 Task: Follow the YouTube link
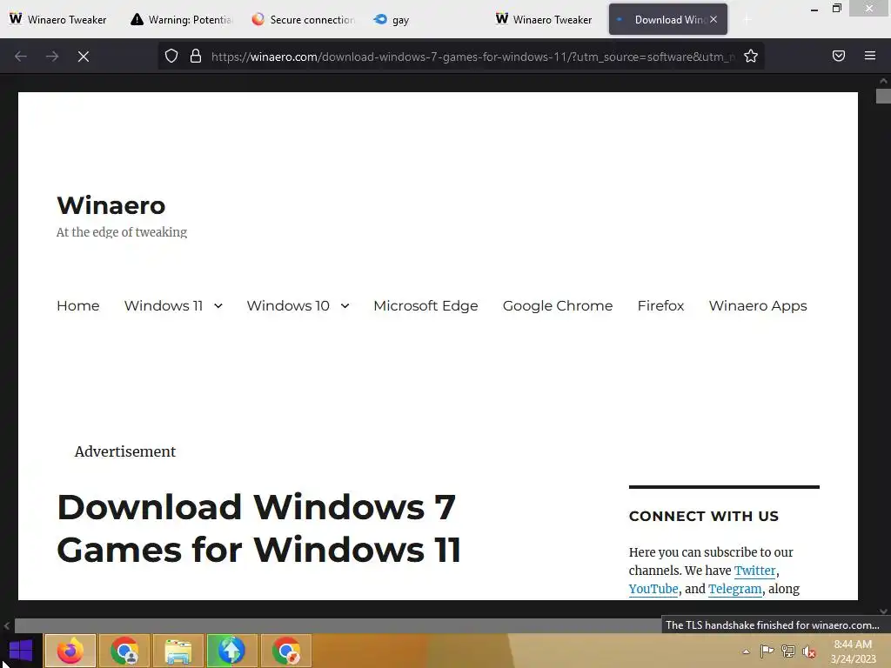[x=653, y=589]
